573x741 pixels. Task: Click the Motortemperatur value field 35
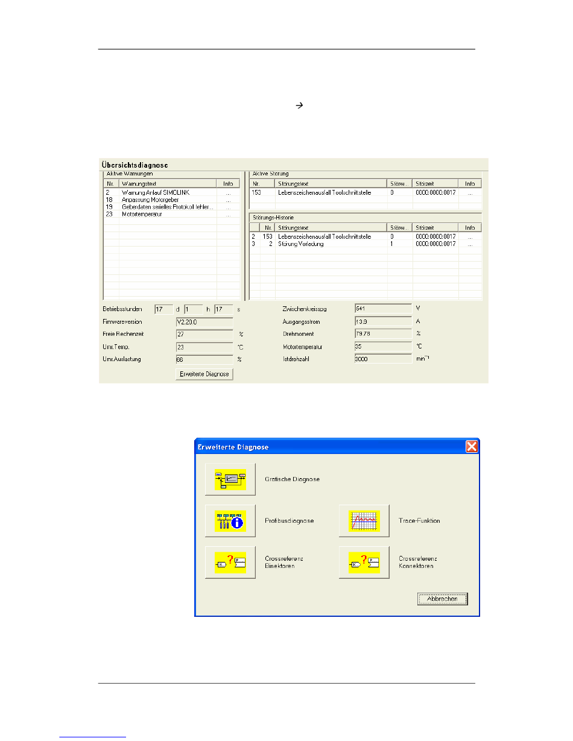(383, 347)
